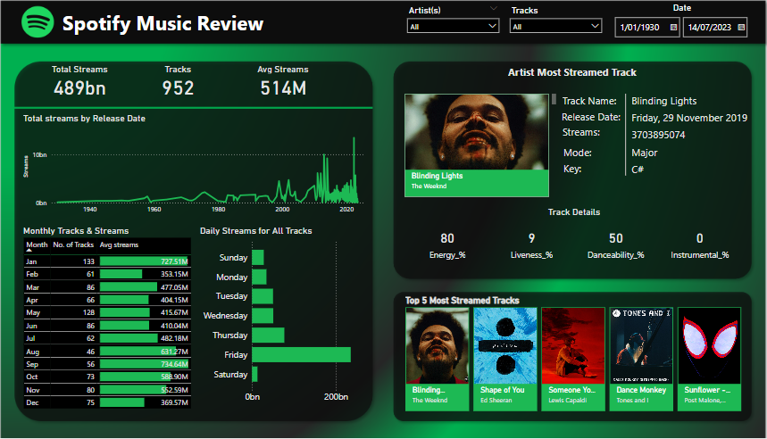Open the Tracks dropdown
Viewport: 767px width, 439px height.
[555, 27]
